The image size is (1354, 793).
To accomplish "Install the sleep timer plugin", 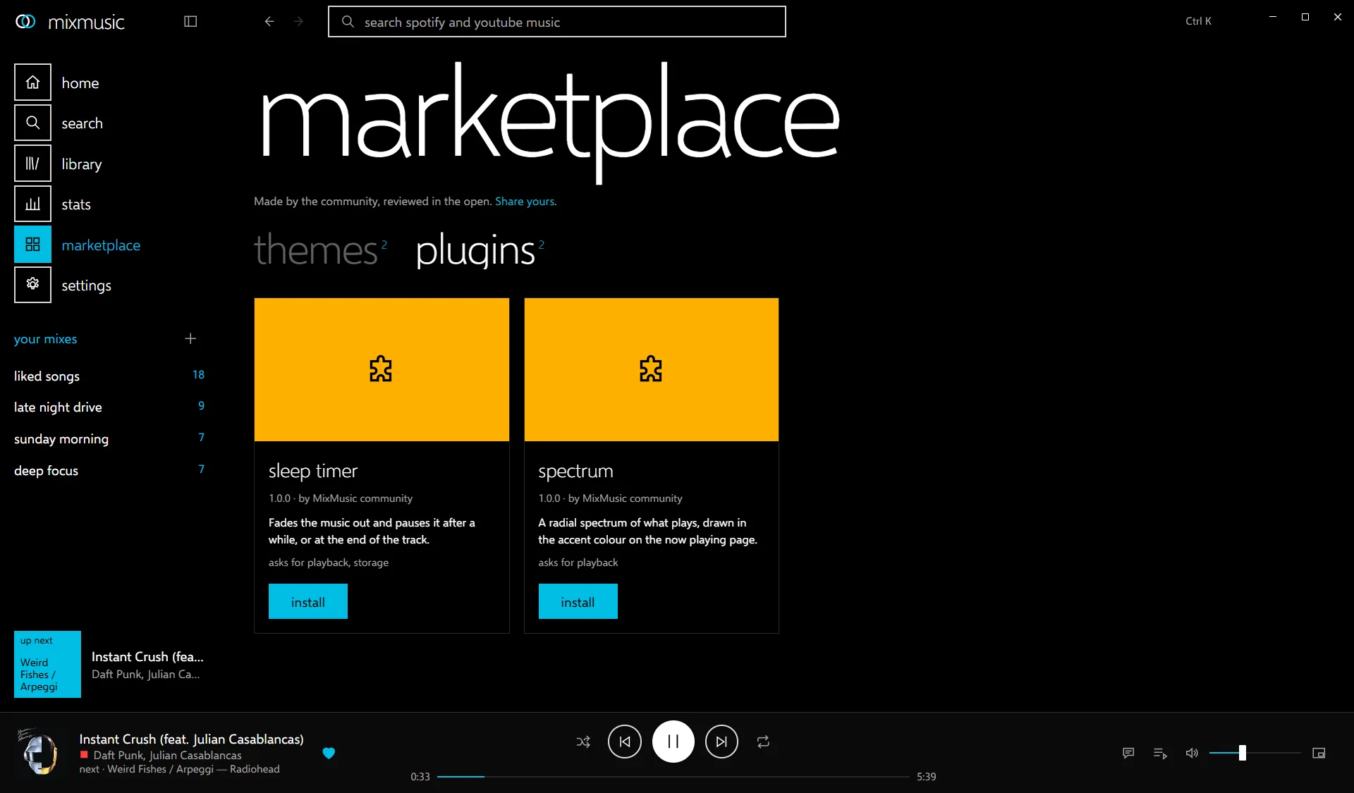I will [x=308, y=601].
